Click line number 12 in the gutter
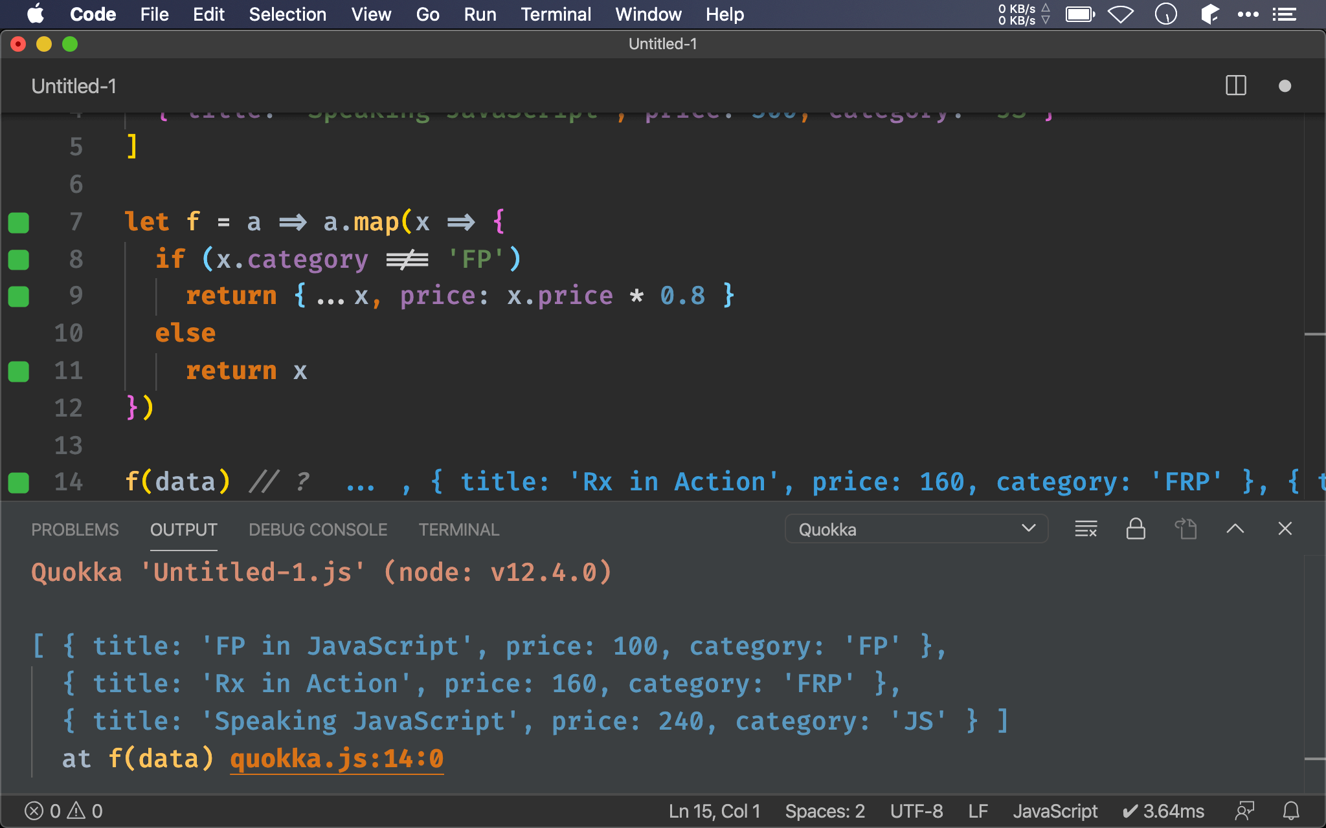Image resolution: width=1326 pixels, height=828 pixels. click(x=69, y=408)
